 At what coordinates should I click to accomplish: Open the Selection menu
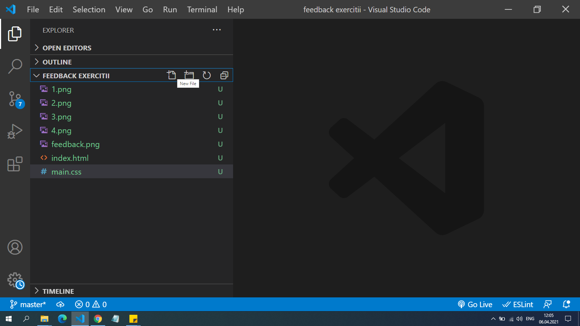coord(89,9)
